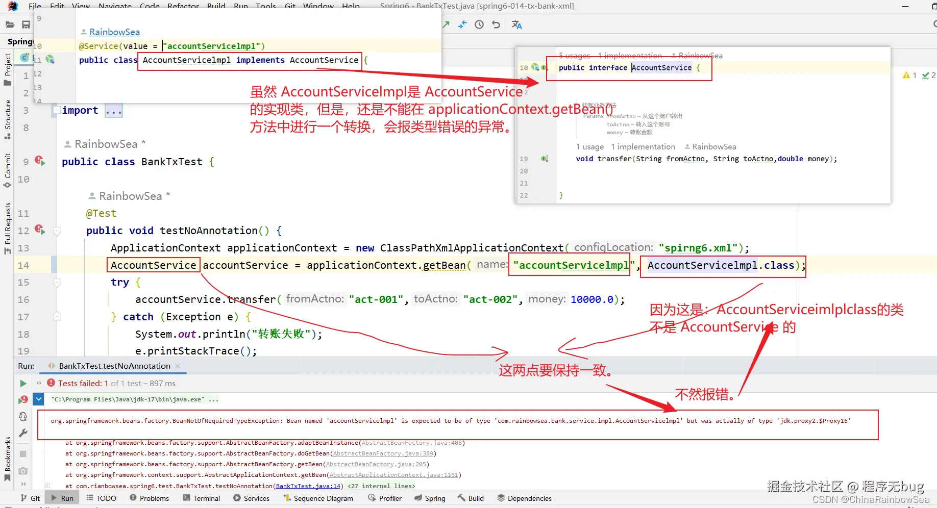
Task: Click the camera dump threads icon
Action: pyautogui.click(x=23, y=471)
